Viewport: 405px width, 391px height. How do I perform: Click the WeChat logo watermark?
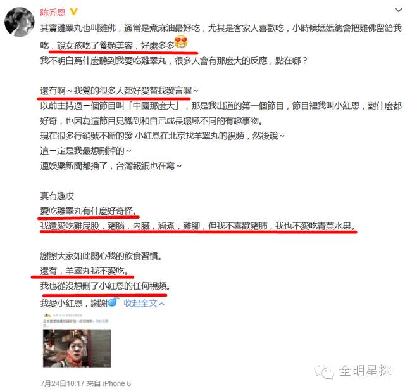324,372
